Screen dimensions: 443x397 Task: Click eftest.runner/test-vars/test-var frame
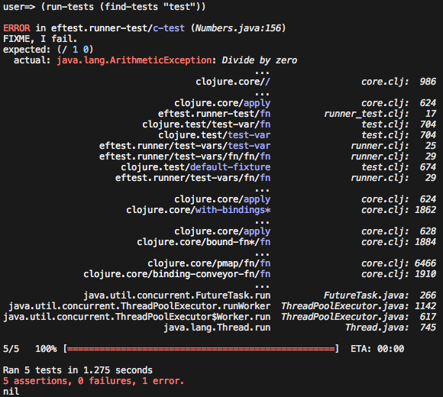pos(185,146)
